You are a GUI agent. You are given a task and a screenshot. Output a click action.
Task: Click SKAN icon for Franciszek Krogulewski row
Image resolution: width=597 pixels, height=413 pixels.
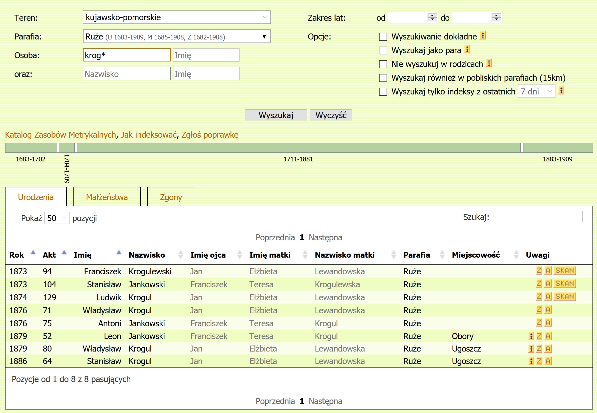(x=565, y=270)
